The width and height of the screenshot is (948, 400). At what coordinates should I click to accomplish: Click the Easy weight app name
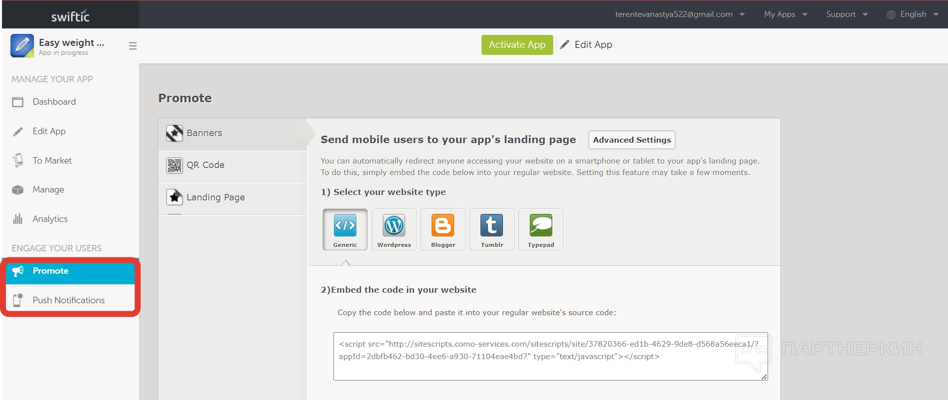tap(71, 43)
